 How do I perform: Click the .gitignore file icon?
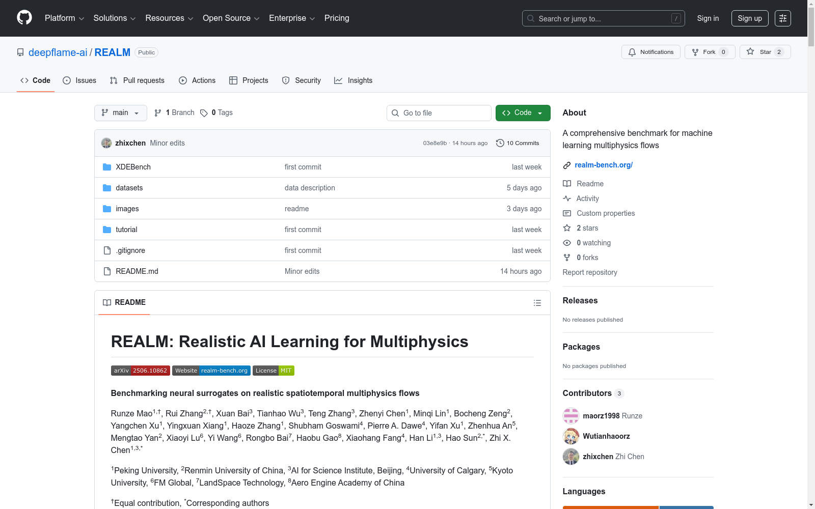[x=107, y=250]
